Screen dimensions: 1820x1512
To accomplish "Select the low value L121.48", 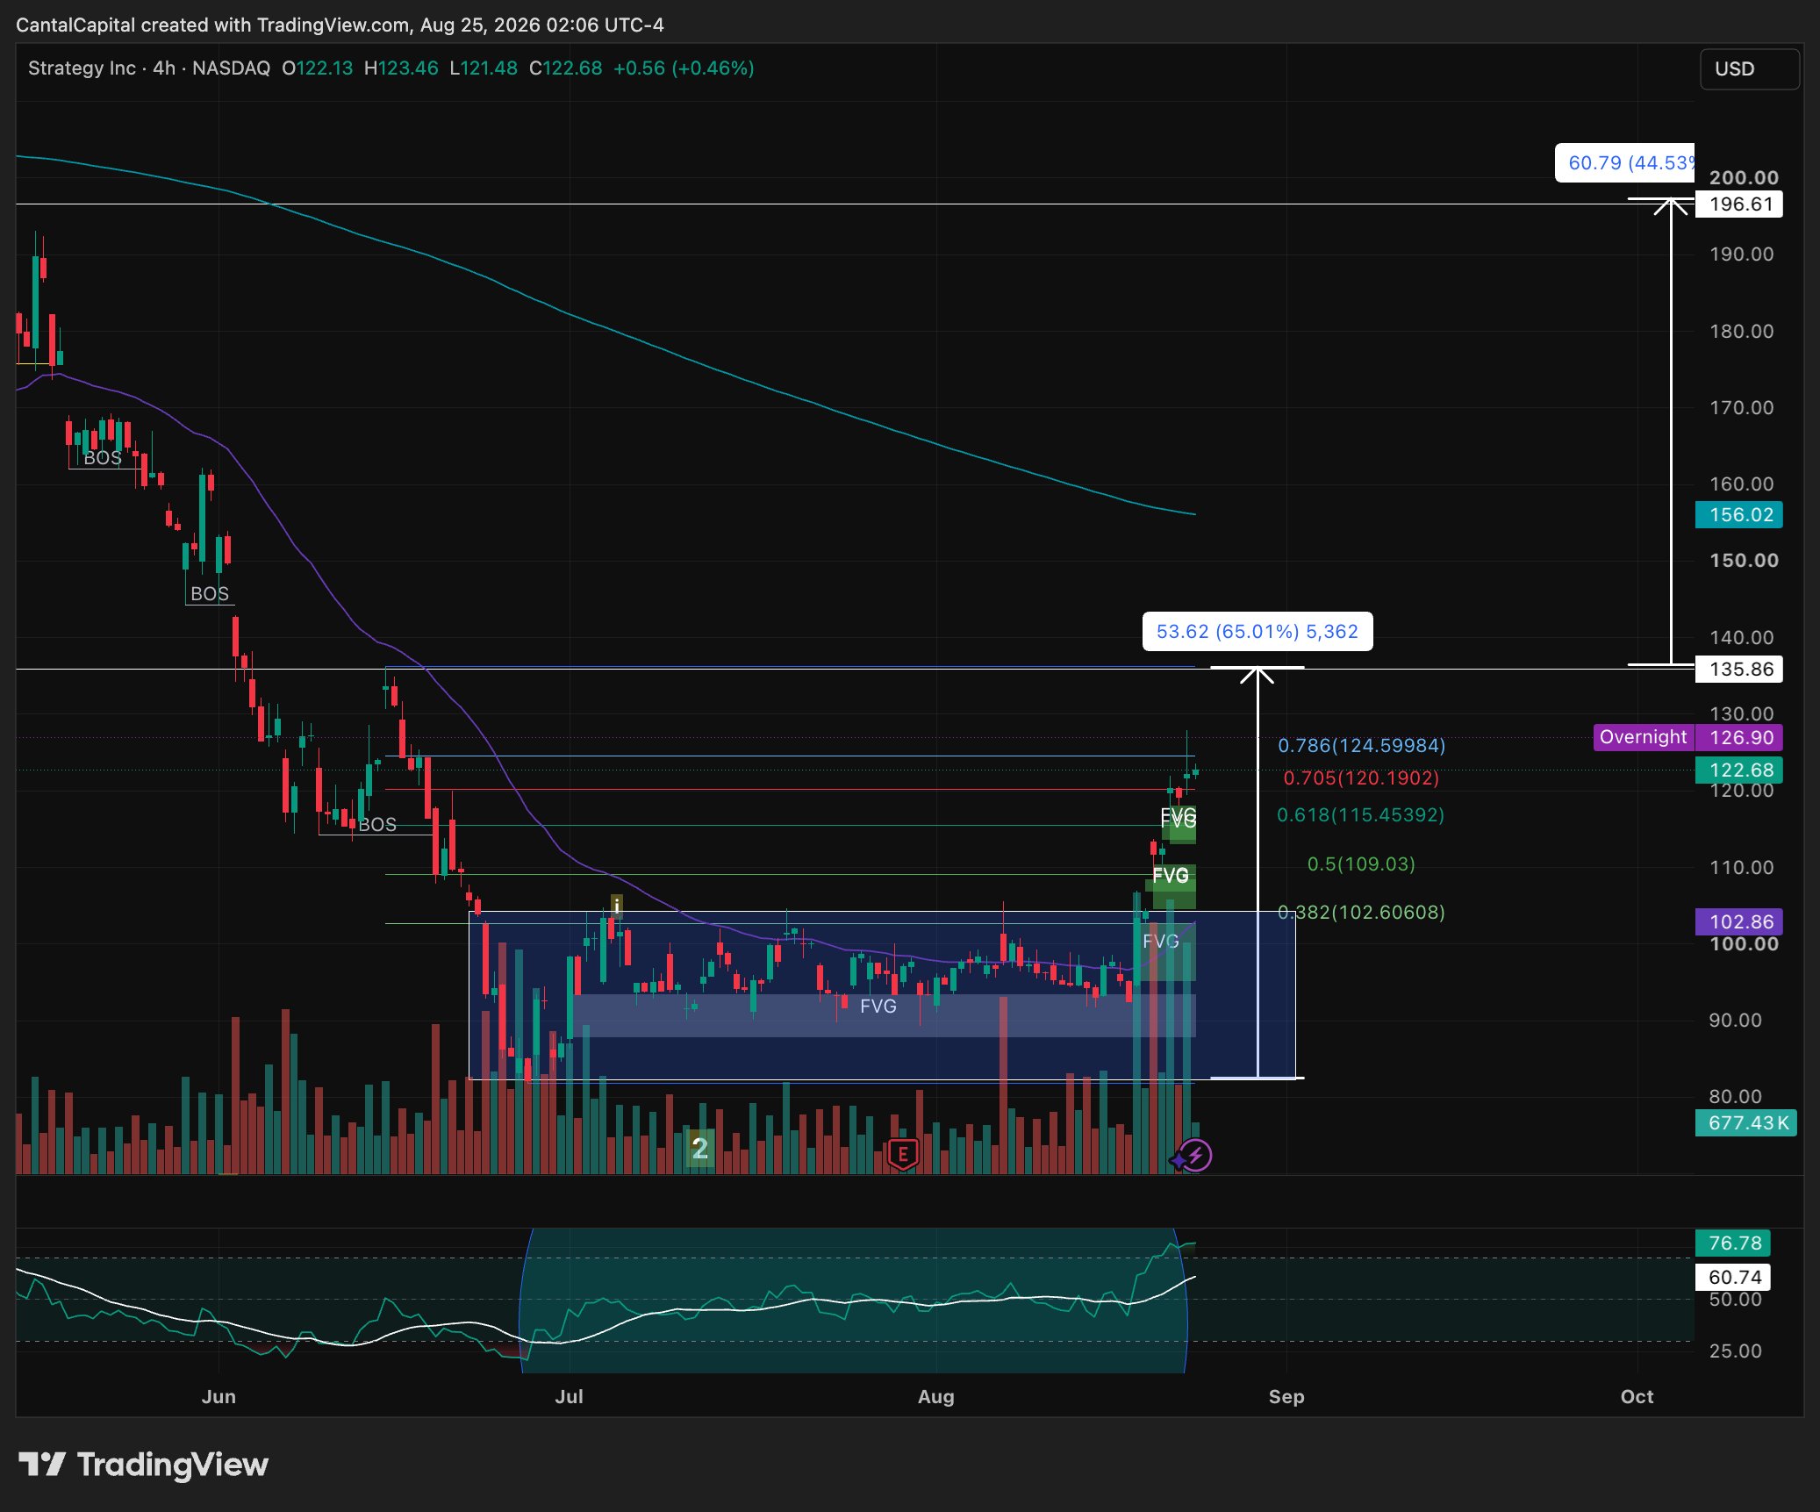I will 484,68.
